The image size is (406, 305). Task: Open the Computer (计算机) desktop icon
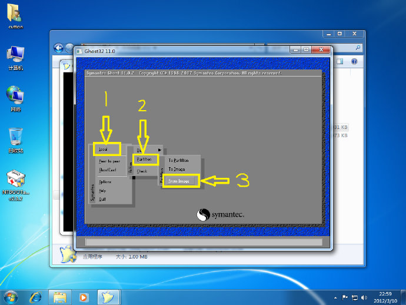(x=15, y=58)
